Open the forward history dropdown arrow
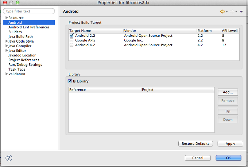 pos(236,12)
